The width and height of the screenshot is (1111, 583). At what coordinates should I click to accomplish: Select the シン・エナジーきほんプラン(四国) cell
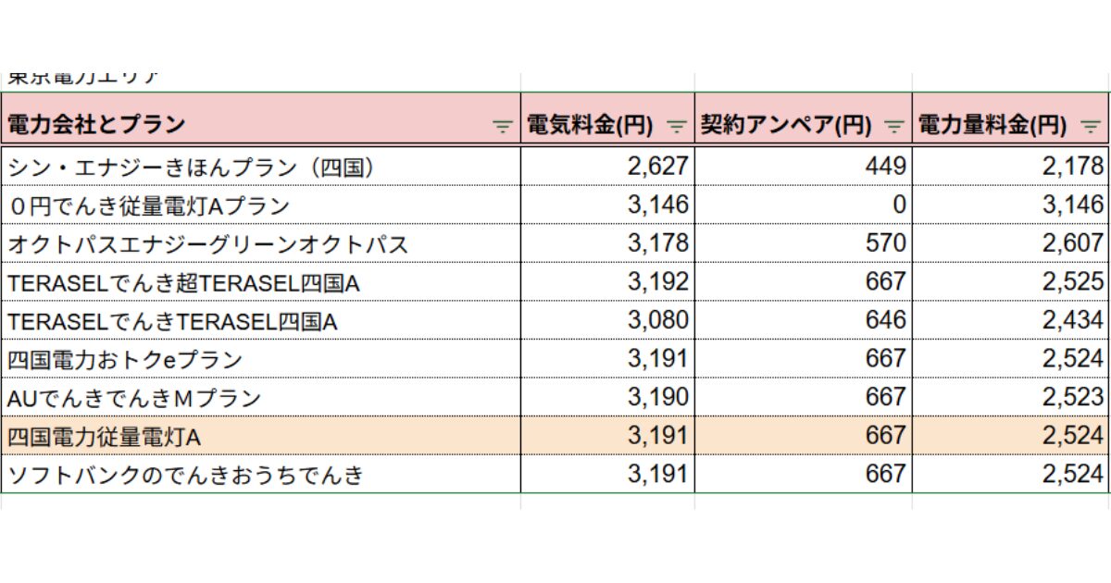tap(261, 166)
